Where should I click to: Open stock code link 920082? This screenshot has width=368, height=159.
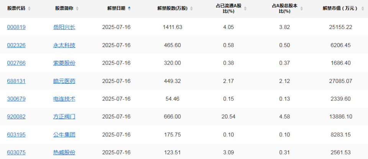tap(16, 117)
